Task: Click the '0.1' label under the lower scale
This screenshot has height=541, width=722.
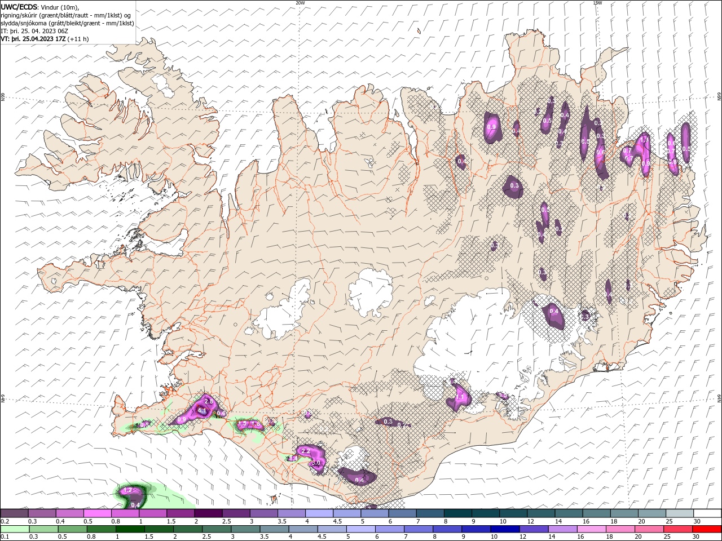Action: (x=5, y=537)
